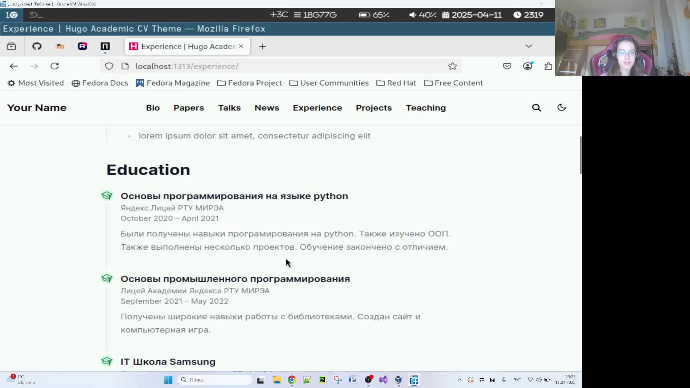Toggle dark mode moon icon
The image size is (690, 388).
point(562,107)
